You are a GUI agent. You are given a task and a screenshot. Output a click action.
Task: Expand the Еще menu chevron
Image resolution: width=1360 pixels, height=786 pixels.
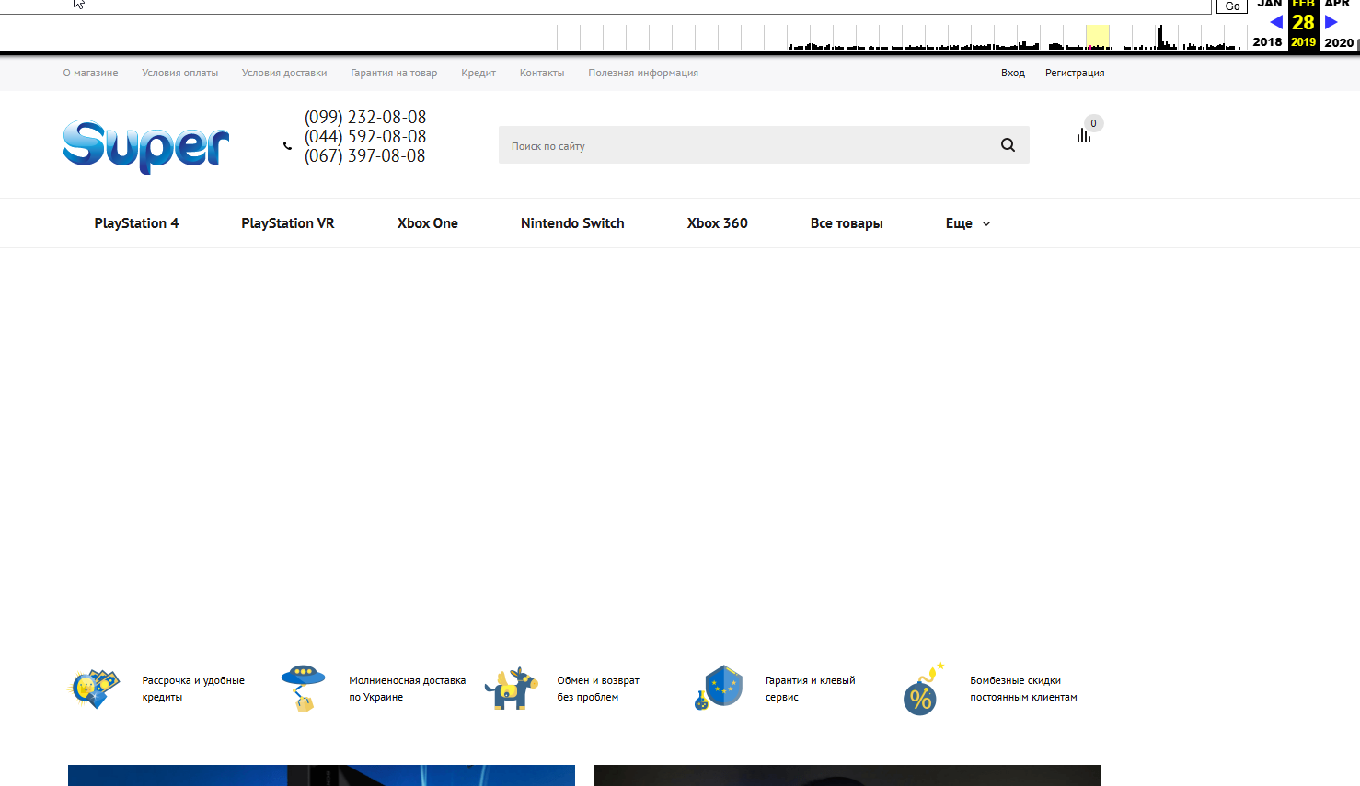(x=986, y=223)
